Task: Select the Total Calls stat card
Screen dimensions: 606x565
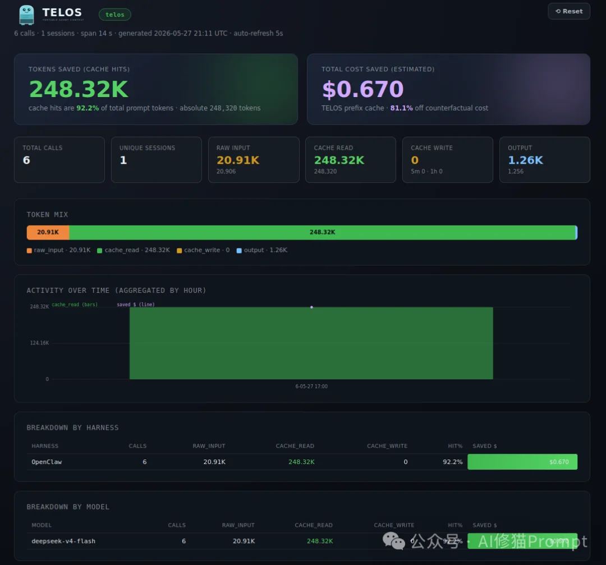Action: (59, 159)
